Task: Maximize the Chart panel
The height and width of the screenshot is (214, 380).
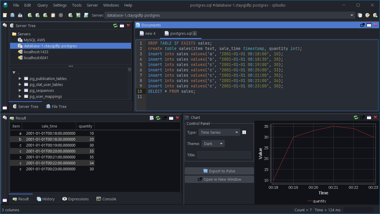Action: coord(369,117)
